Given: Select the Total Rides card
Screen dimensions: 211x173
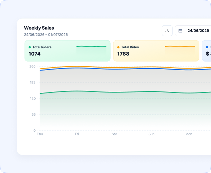Looking at the screenshot, I should (156, 51).
